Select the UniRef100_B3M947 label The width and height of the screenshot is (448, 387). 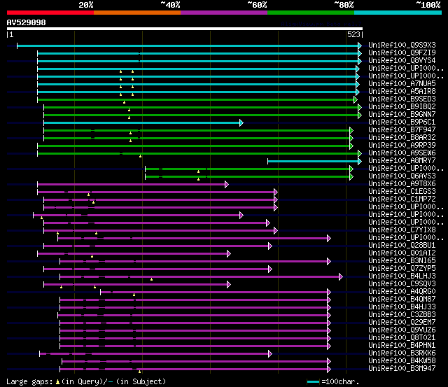tap(402, 369)
